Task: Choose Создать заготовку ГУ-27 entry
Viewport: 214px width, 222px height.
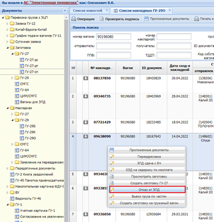Action: [x=147, y=183]
